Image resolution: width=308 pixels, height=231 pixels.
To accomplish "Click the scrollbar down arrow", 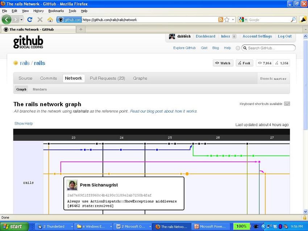I will coord(305,211).
